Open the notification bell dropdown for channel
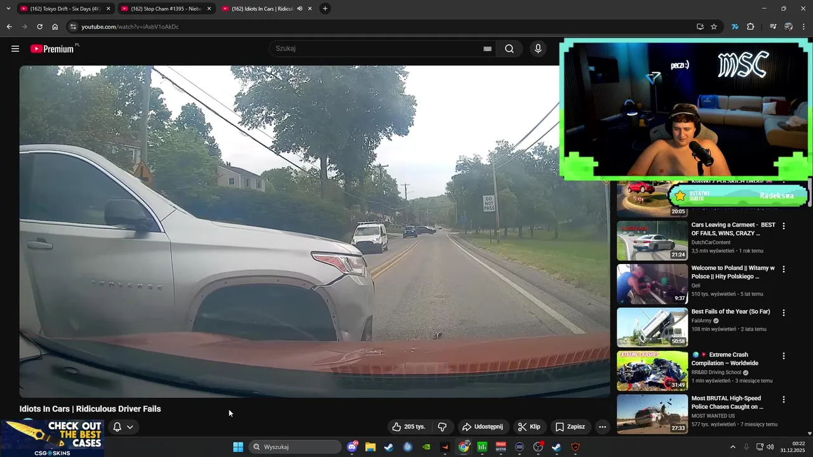Image resolution: width=813 pixels, height=457 pixels. click(123, 427)
